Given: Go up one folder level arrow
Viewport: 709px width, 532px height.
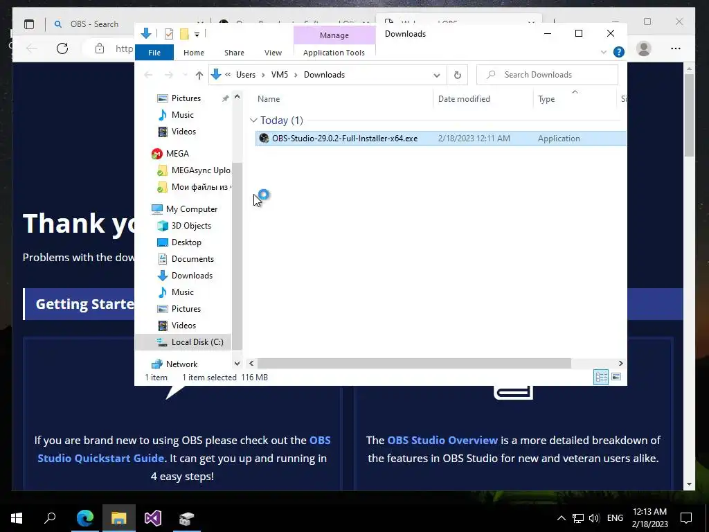Looking at the screenshot, I should click(199, 75).
